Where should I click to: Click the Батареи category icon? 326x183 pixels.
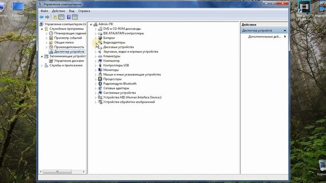(x=100, y=38)
